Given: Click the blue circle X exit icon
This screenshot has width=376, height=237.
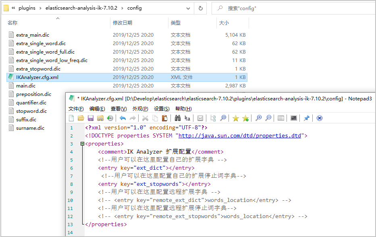Looking at the screenshot, I should tap(320, 118).
